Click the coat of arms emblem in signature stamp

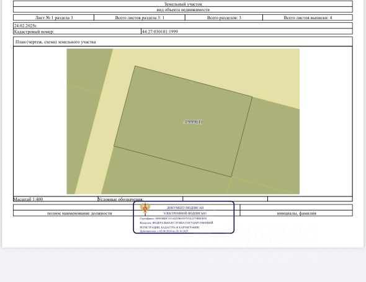[145, 208]
